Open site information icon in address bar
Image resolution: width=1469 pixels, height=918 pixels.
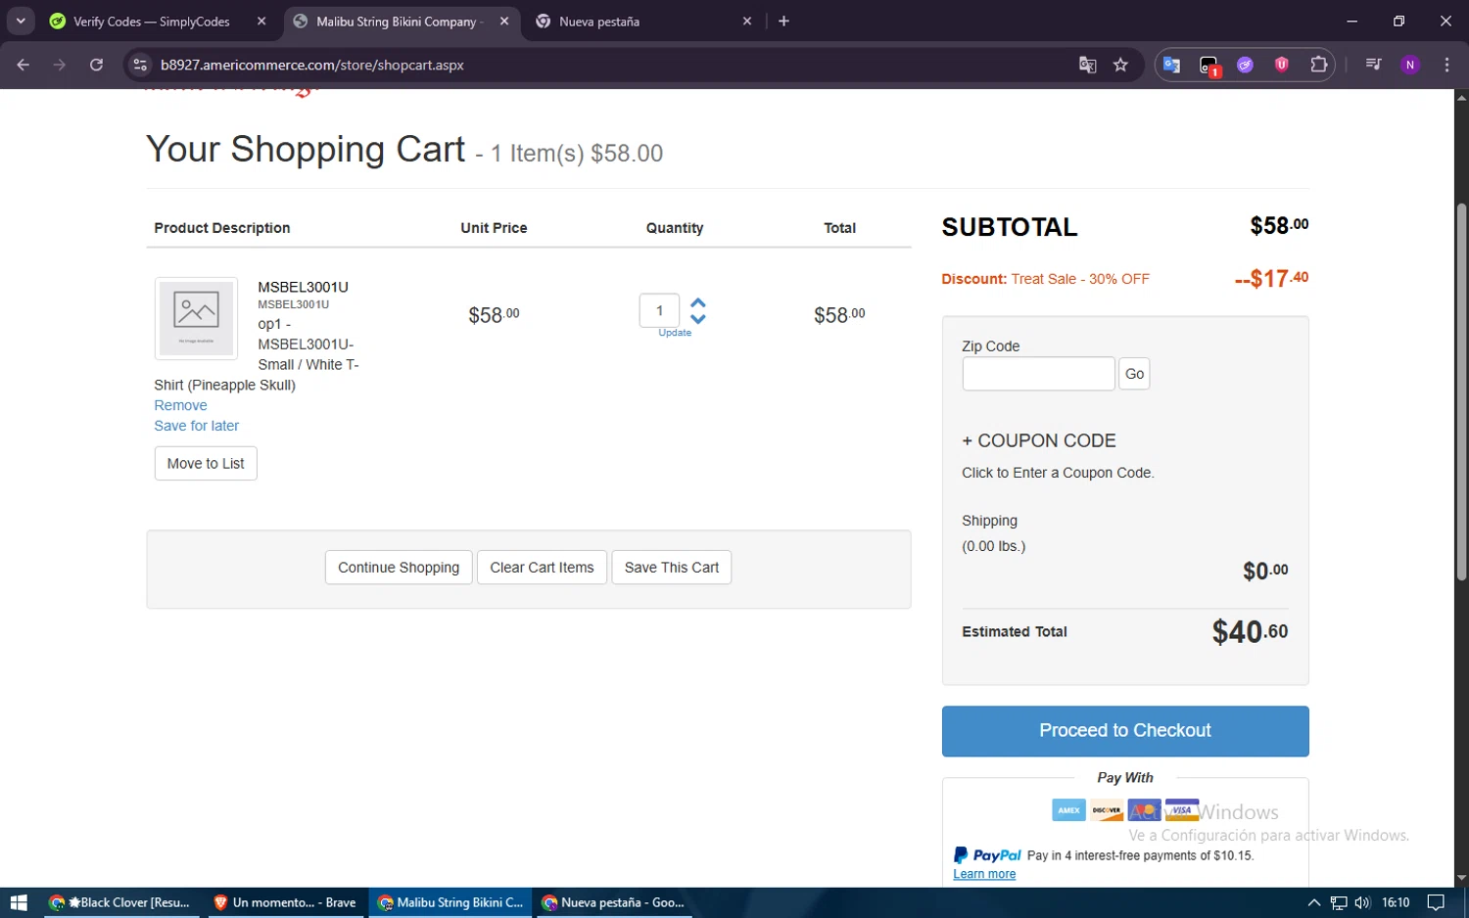coord(140,65)
